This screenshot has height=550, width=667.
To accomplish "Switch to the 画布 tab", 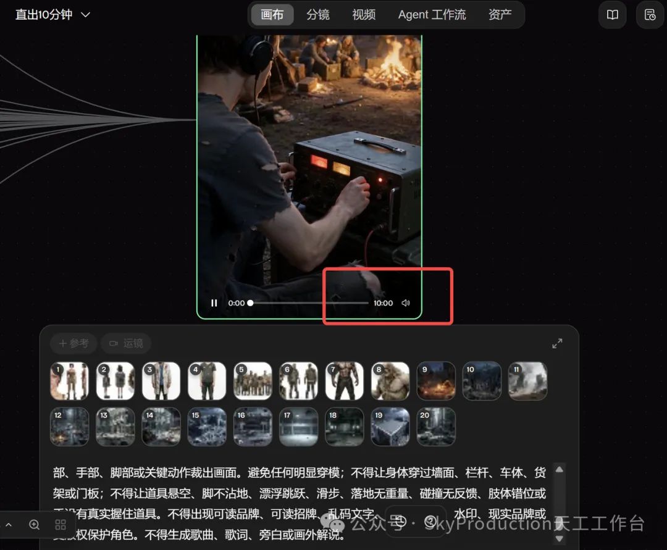I will click(272, 15).
